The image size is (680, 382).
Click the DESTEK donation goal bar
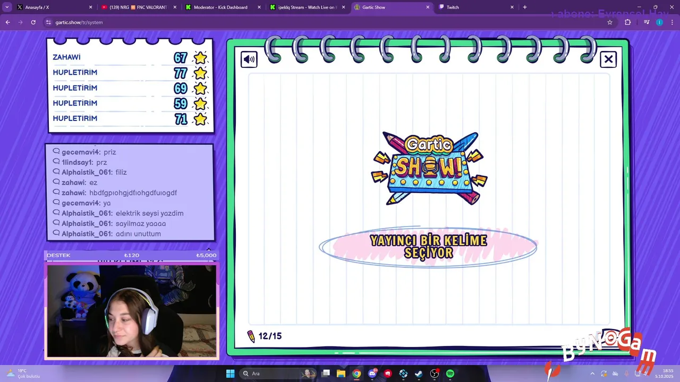click(x=131, y=255)
